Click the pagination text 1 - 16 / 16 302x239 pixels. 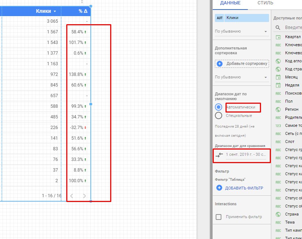[x=52, y=196]
